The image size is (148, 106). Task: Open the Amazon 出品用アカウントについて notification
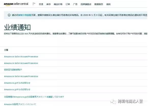pos(20,104)
